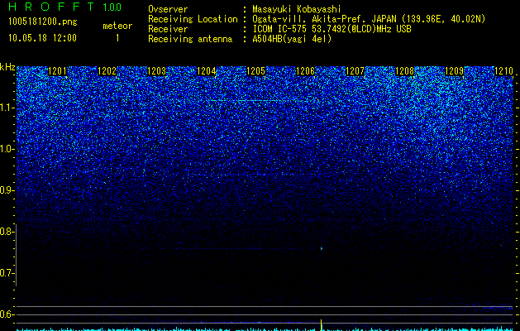Click the observer name Masayuki Kobayashi
520x331 pixels.
click(x=297, y=10)
